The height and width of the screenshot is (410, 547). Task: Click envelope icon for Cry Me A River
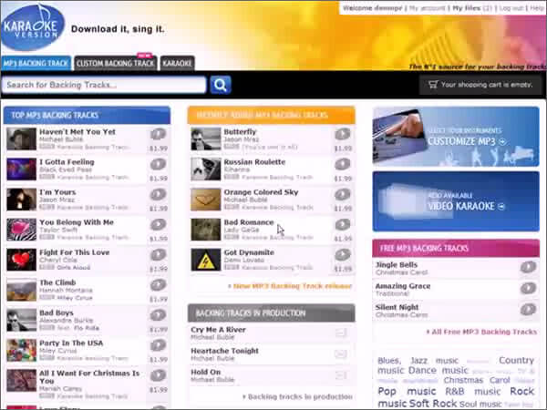[342, 333]
